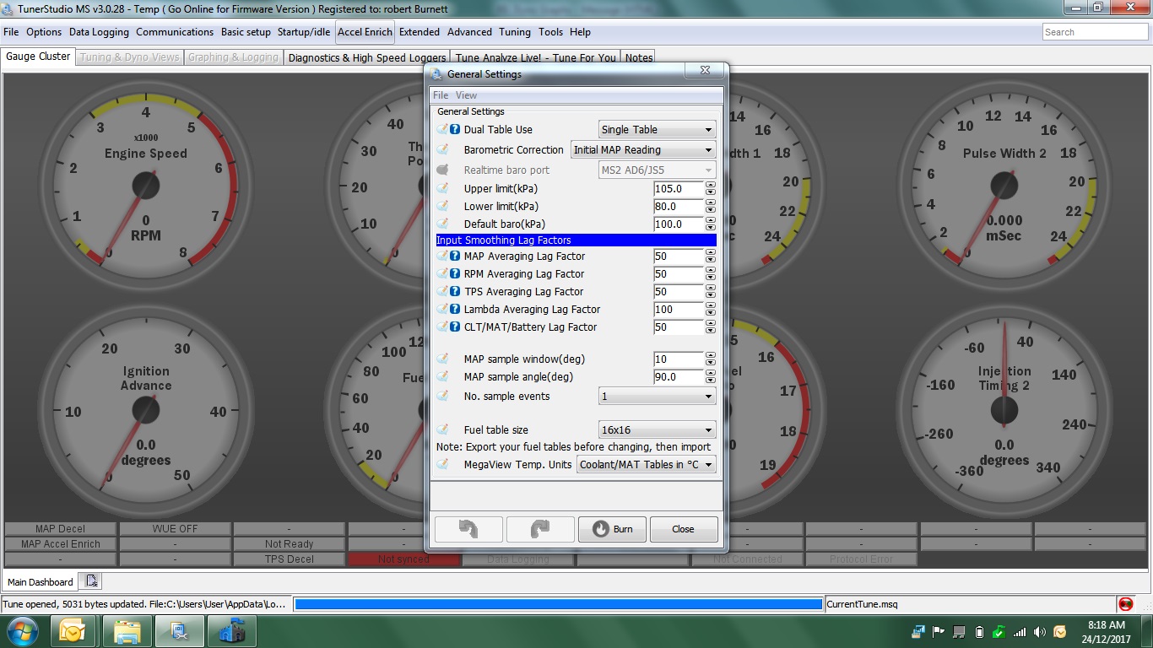Open help for TPS Averaging Lag Factor
This screenshot has width=1153, height=648.
pos(455,291)
